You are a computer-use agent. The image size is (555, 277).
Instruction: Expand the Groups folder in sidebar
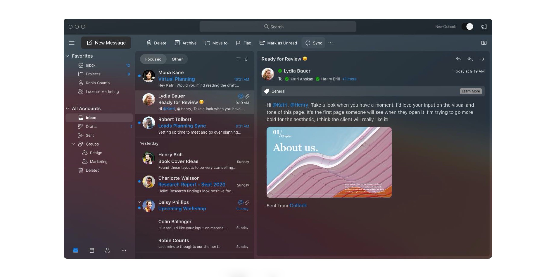pos(73,144)
